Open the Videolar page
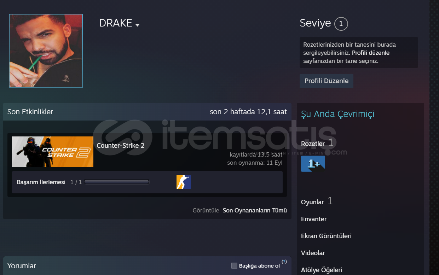Image resolution: width=439 pixels, height=275 pixels. (x=313, y=253)
